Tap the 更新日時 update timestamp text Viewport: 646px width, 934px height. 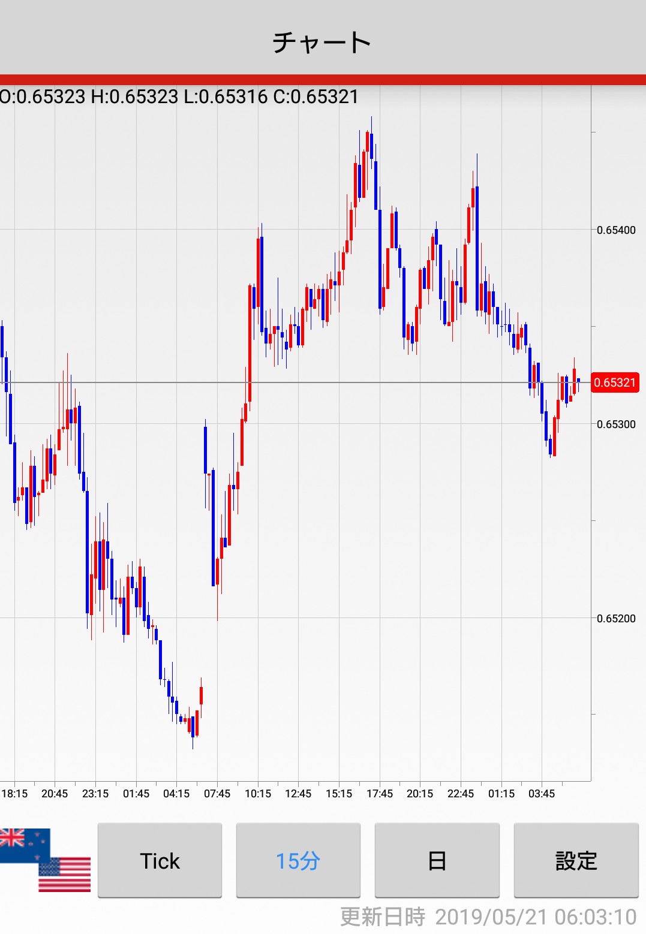tap(488, 917)
